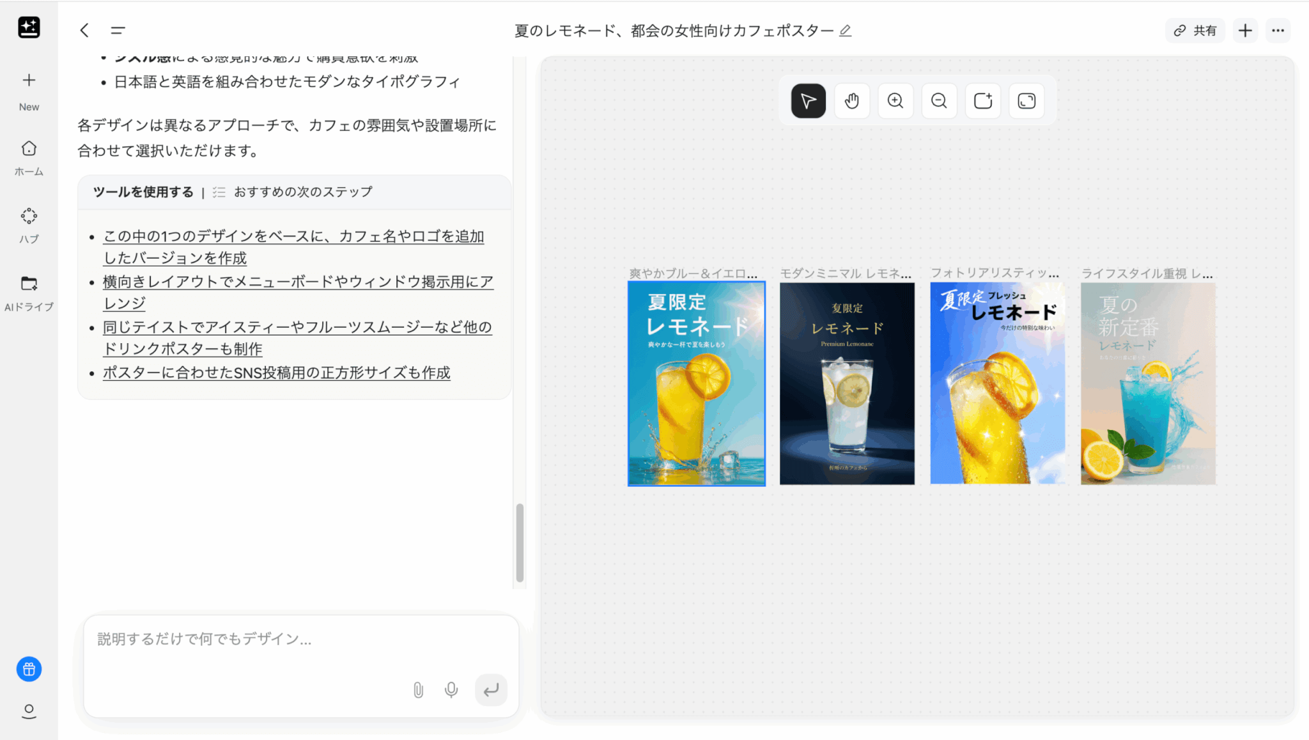Click the paperclip attachment icon
This screenshot has height=740, width=1309.
(418, 690)
